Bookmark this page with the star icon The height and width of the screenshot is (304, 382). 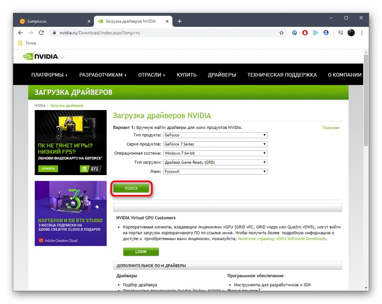281,33
